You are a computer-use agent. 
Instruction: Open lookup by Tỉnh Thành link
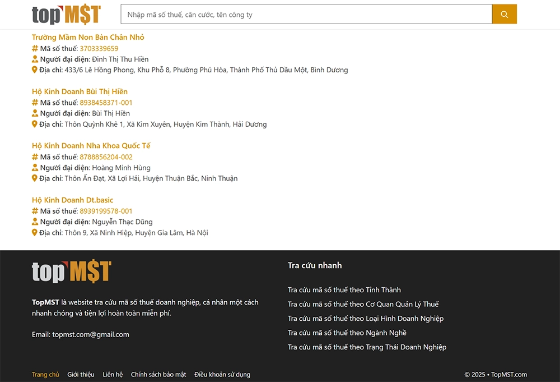click(344, 290)
